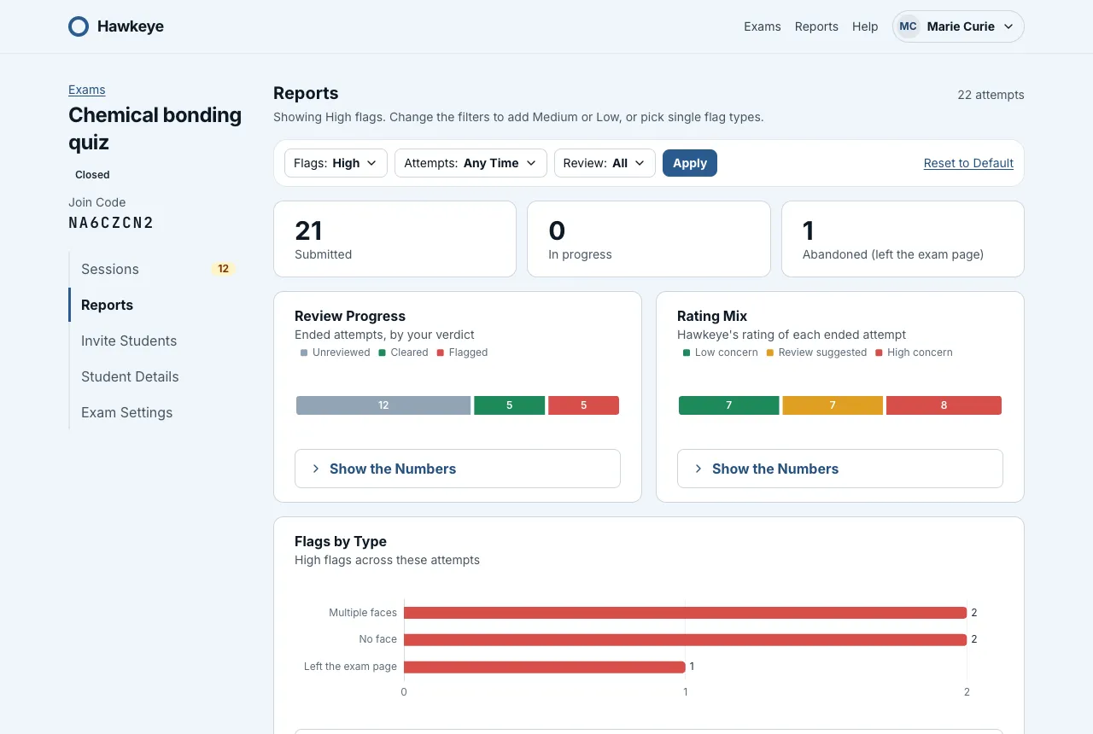Click the MC avatar badge
1093x734 pixels.
(x=909, y=26)
